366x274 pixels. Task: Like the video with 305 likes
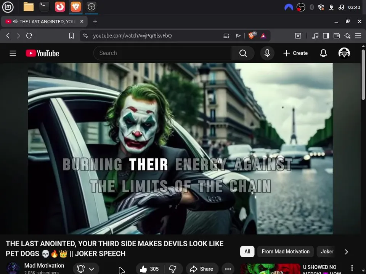click(150, 269)
